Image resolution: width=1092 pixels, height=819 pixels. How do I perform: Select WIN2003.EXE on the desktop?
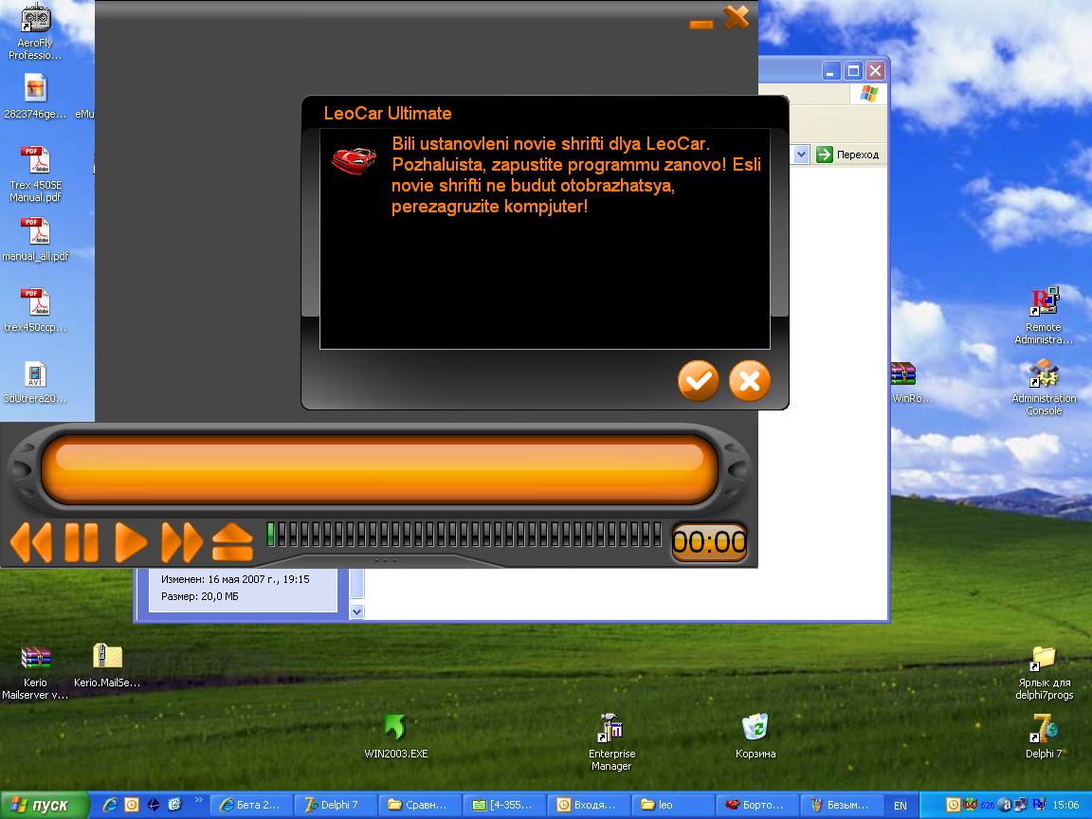click(395, 737)
